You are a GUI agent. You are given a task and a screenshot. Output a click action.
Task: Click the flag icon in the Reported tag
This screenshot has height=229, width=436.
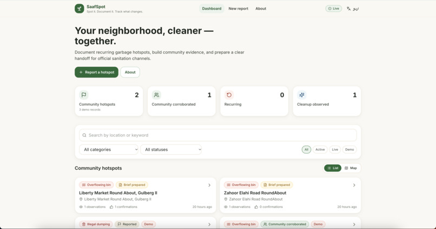tap(120, 224)
